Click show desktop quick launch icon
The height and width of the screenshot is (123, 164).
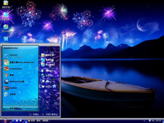pos(21,121)
